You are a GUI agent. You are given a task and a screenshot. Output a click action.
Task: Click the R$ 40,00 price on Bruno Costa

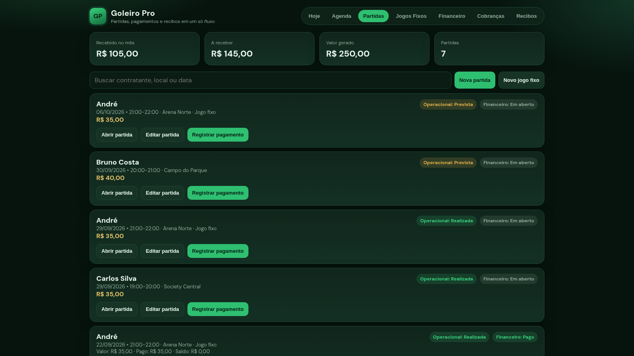[111, 178]
